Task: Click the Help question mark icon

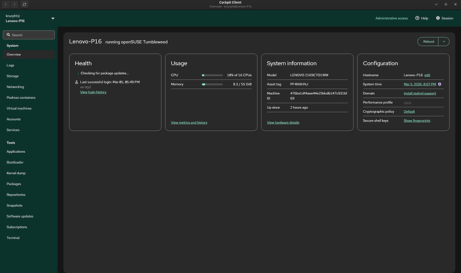Action: pos(417,18)
